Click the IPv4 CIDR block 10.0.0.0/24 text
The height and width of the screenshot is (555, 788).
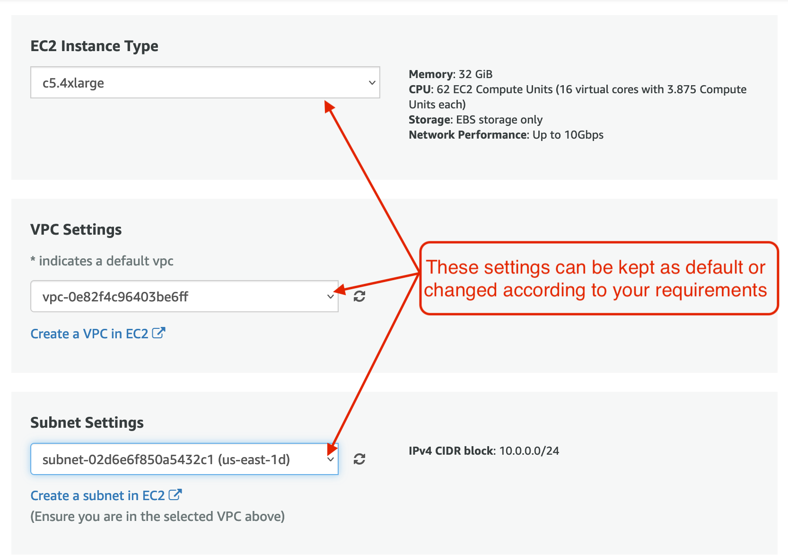tap(483, 451)
